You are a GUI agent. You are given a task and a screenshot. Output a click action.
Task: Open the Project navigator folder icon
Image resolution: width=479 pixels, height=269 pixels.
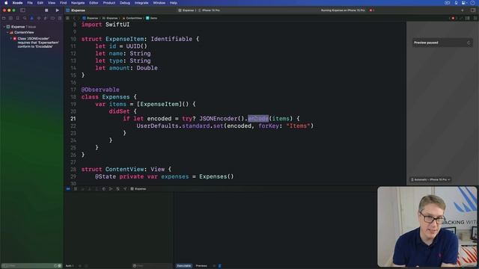click(4, 18)
